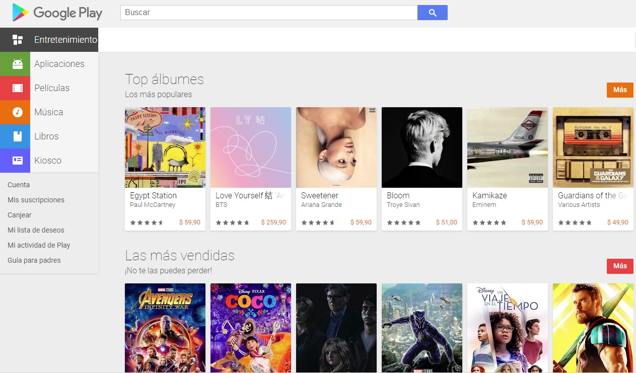Image resolution: width=636 pixels, height=373 pixels.
Task: Show more top albums with orange Más
Action: coord(620,90)
